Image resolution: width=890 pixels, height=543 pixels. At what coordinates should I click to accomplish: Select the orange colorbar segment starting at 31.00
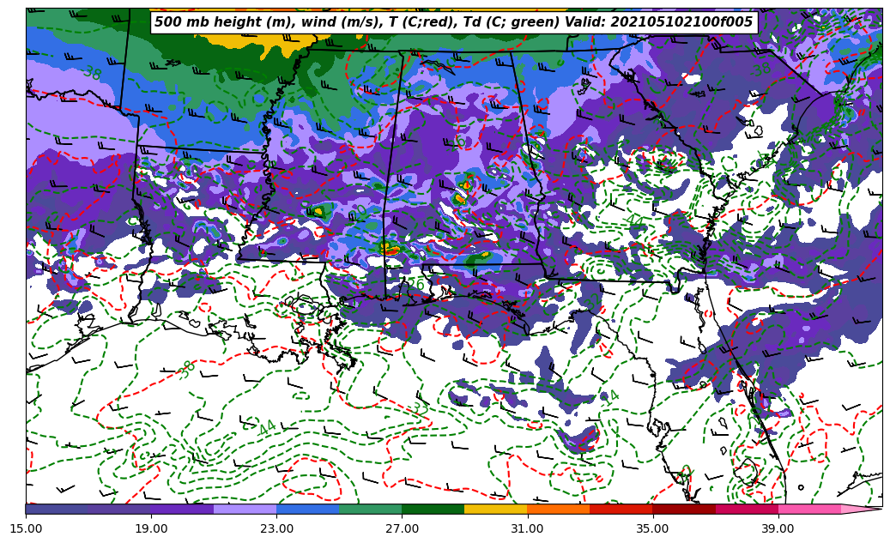(x=559, y=509)
